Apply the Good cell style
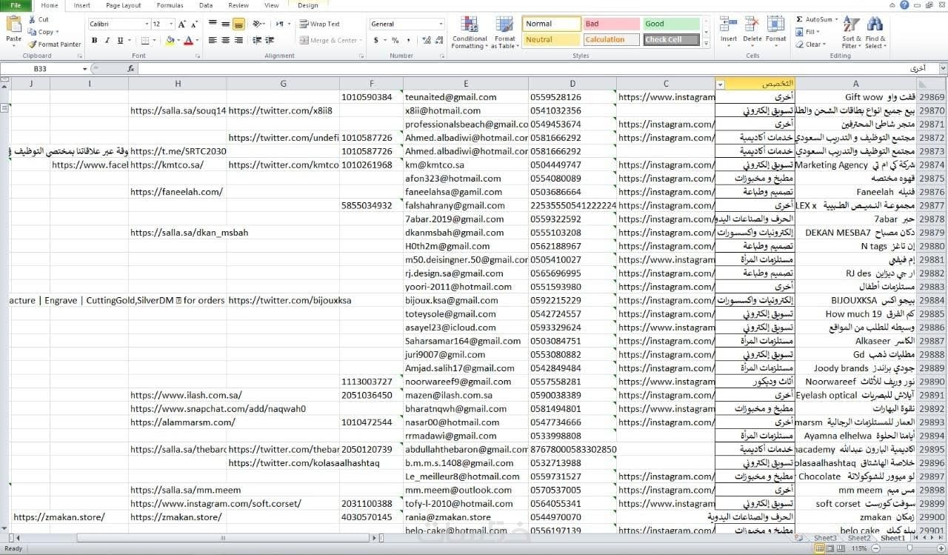Screen dimensions: 948x555 point(672,24)
